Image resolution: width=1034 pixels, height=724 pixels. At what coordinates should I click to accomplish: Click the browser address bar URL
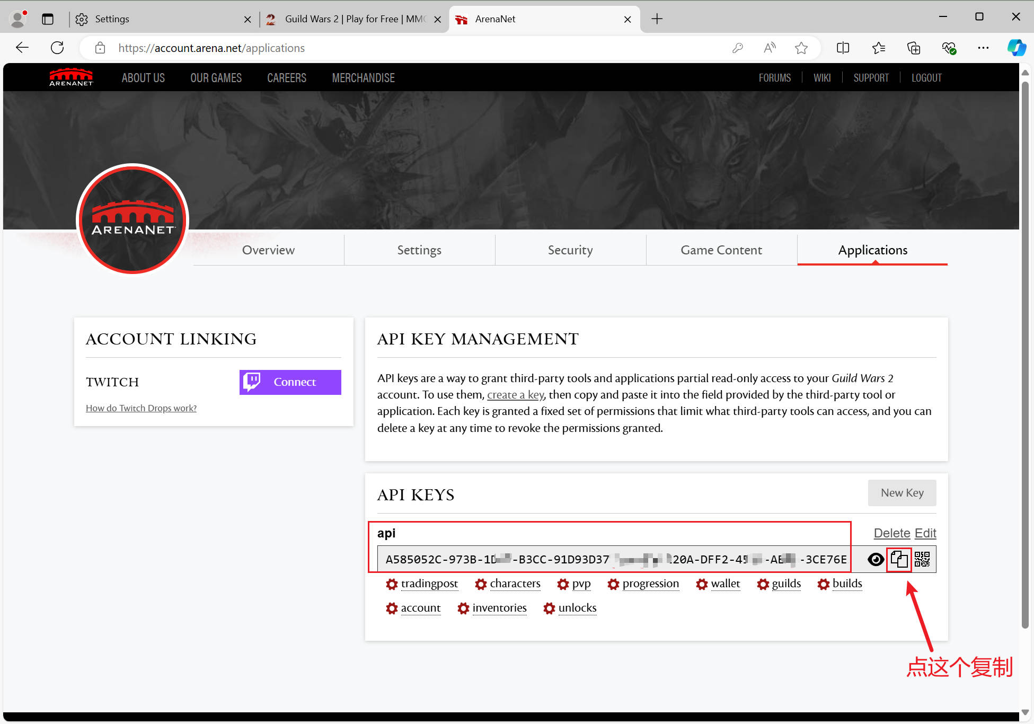[x=211, y=48]
